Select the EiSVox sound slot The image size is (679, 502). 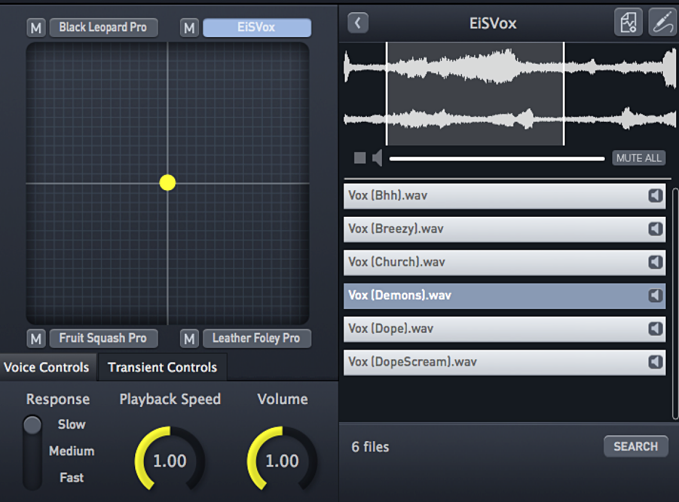click(x=257, y=28)
